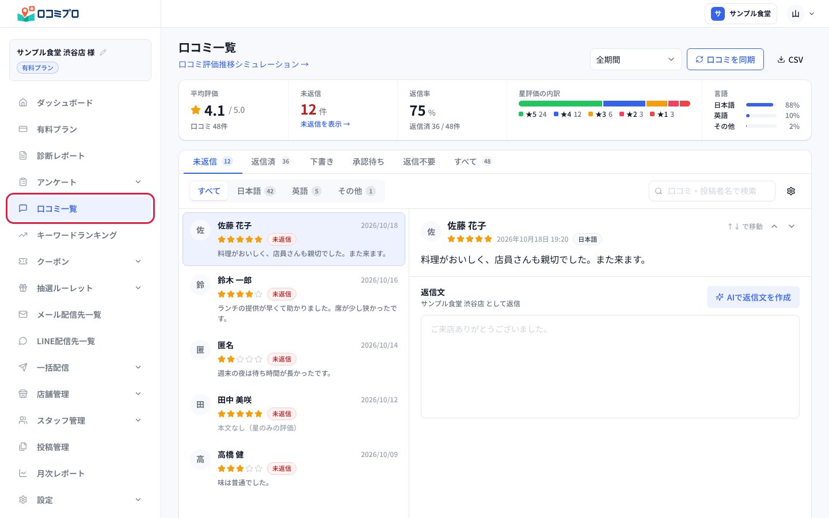Expand the スタッフ管理 submenu

click(x=138, y=420)
